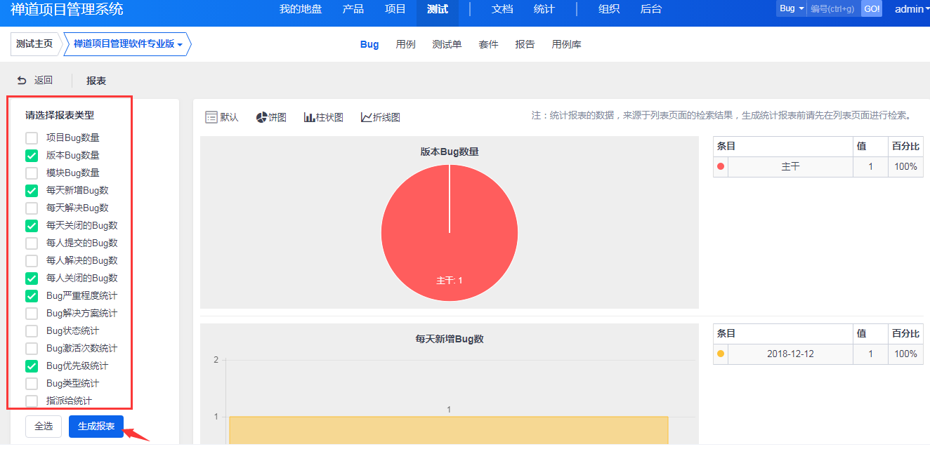Click the yellow legend dot for 2018-12-12
Image resolution: width=930 pixels, height=449 pixels.
click(x=721, y=354)
